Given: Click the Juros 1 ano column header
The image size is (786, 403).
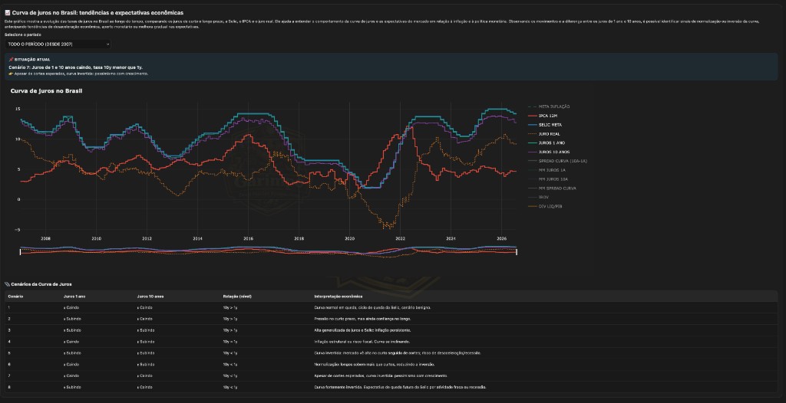Looking at the screenshot, I should tap(74, 297).
